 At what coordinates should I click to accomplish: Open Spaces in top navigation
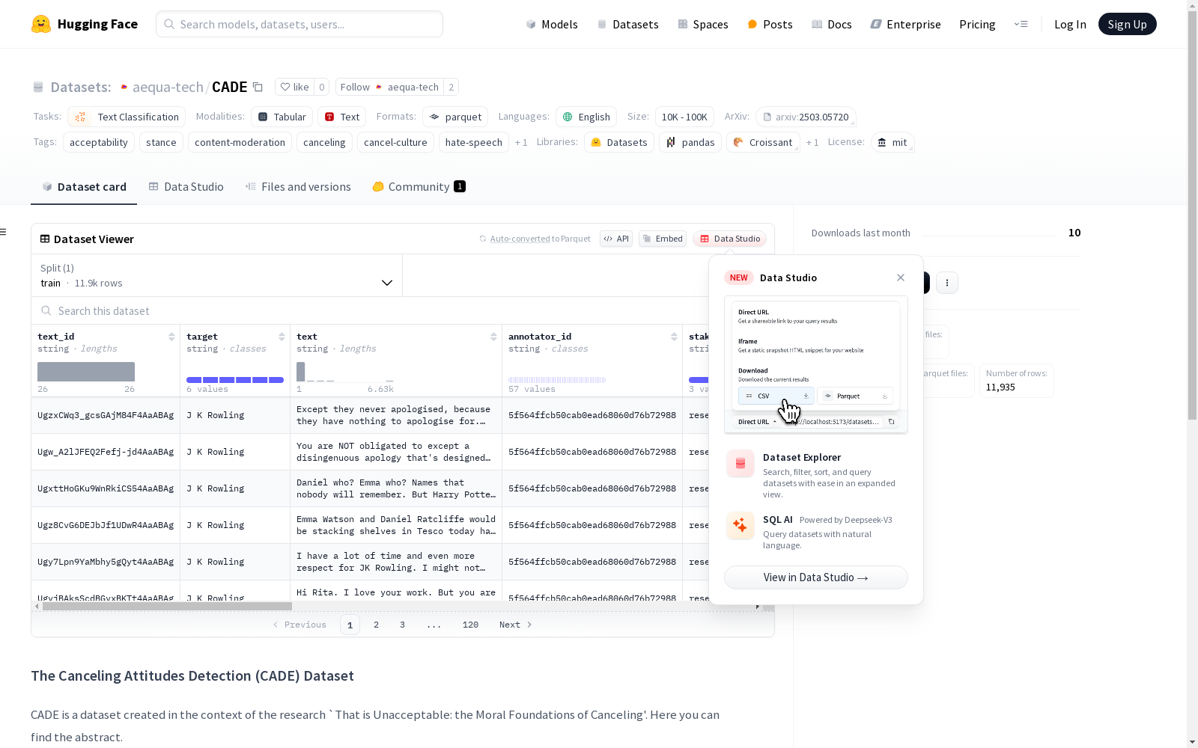click(x=703, y=24)
